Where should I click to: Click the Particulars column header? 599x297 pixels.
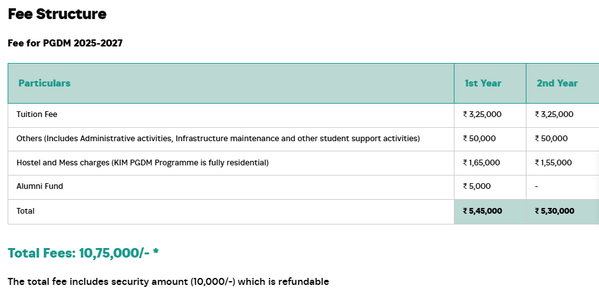tap(45, 83)
